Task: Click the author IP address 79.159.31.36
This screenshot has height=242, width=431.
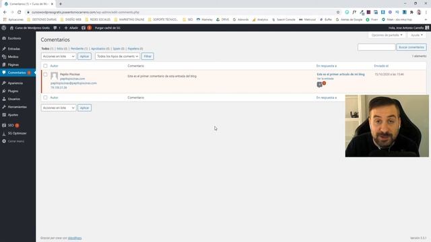Action: (59, 87)
